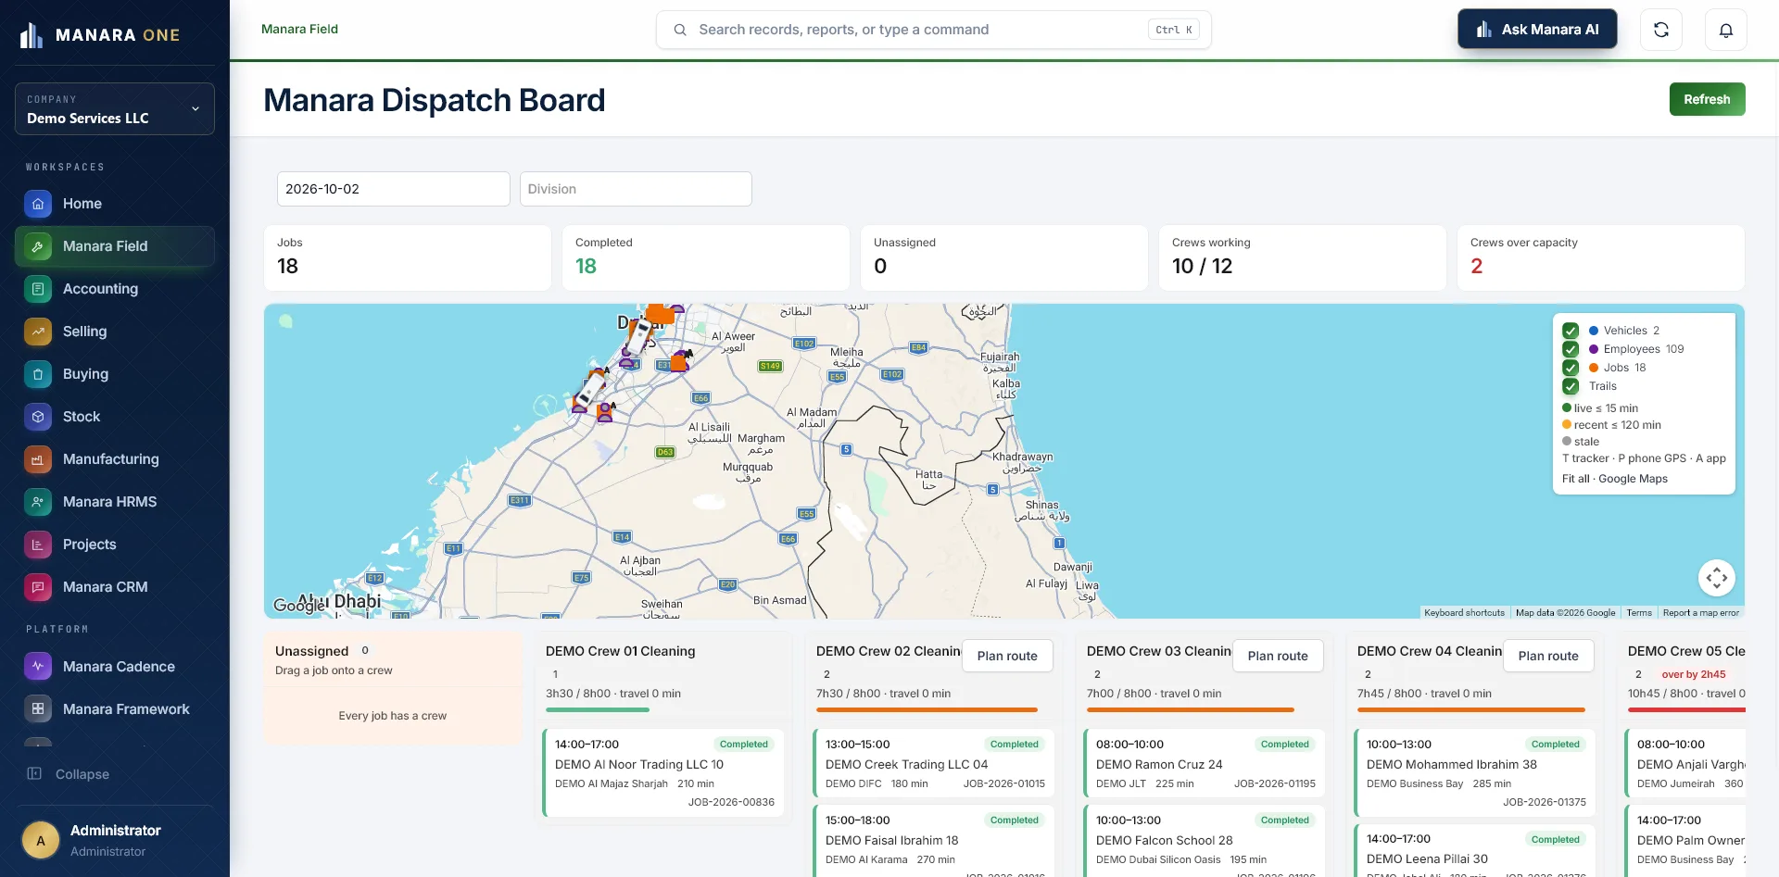The image size is (1779, 877).
Task: Open map Terms link
Action: click(1639, 612)
